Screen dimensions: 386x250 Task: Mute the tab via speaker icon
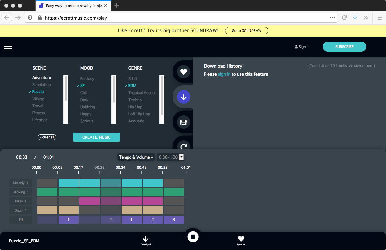tap(99, 6)
